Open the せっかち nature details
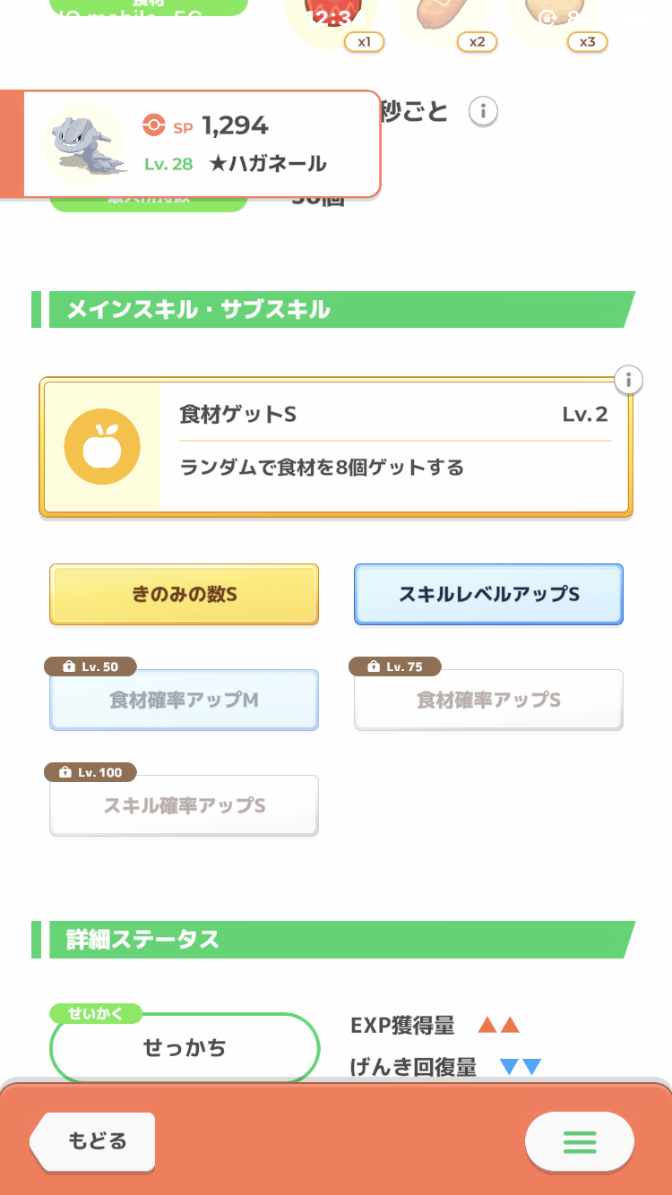672x1195 pixels. 185,1047
